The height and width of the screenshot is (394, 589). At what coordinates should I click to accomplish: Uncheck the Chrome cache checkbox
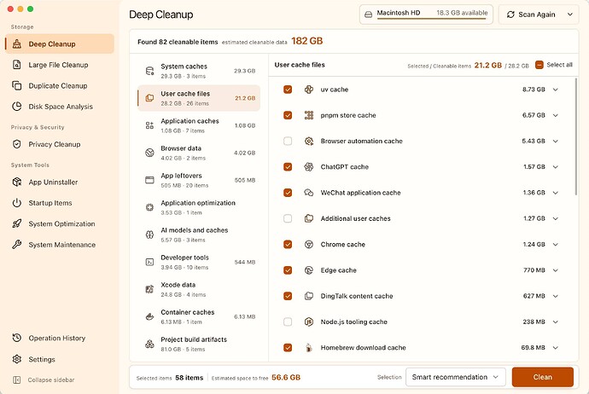[x=288, y=244]
